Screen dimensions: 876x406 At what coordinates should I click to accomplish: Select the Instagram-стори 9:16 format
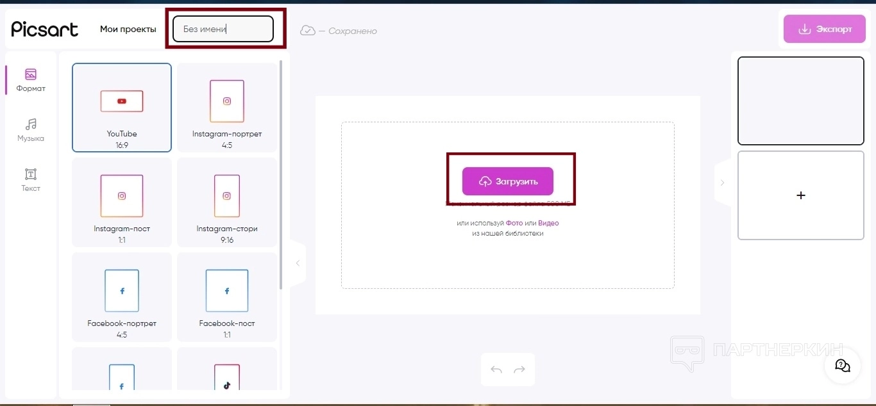click(227, 202)
